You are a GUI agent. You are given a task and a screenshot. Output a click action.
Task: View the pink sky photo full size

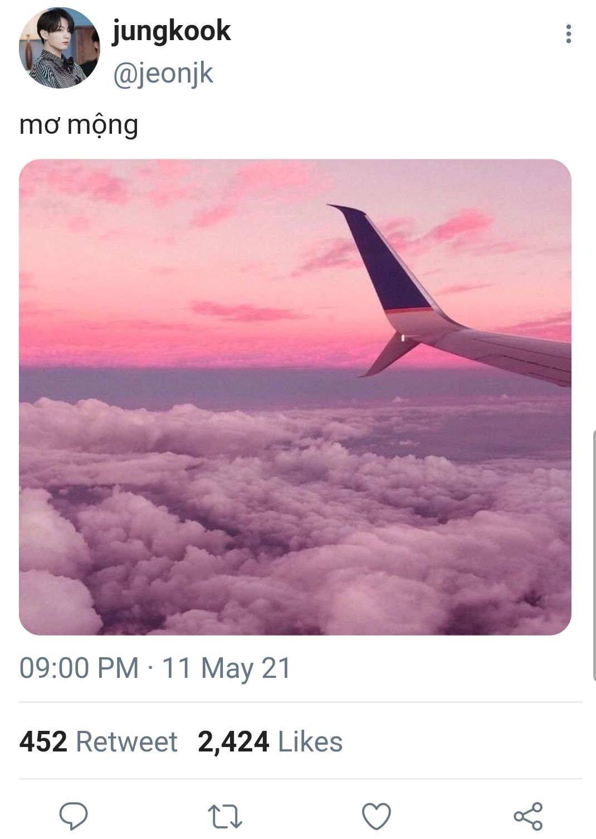click(x=295, y=397)
